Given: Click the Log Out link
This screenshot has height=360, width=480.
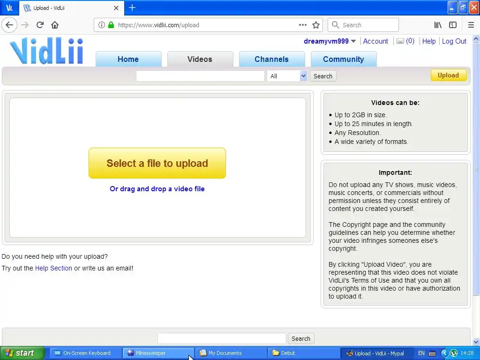Looking at the screenshot, I should (x=454, y=41).
